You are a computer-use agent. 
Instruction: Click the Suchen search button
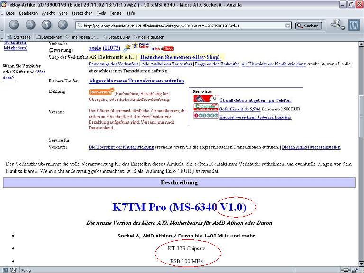tap(309, 26)
